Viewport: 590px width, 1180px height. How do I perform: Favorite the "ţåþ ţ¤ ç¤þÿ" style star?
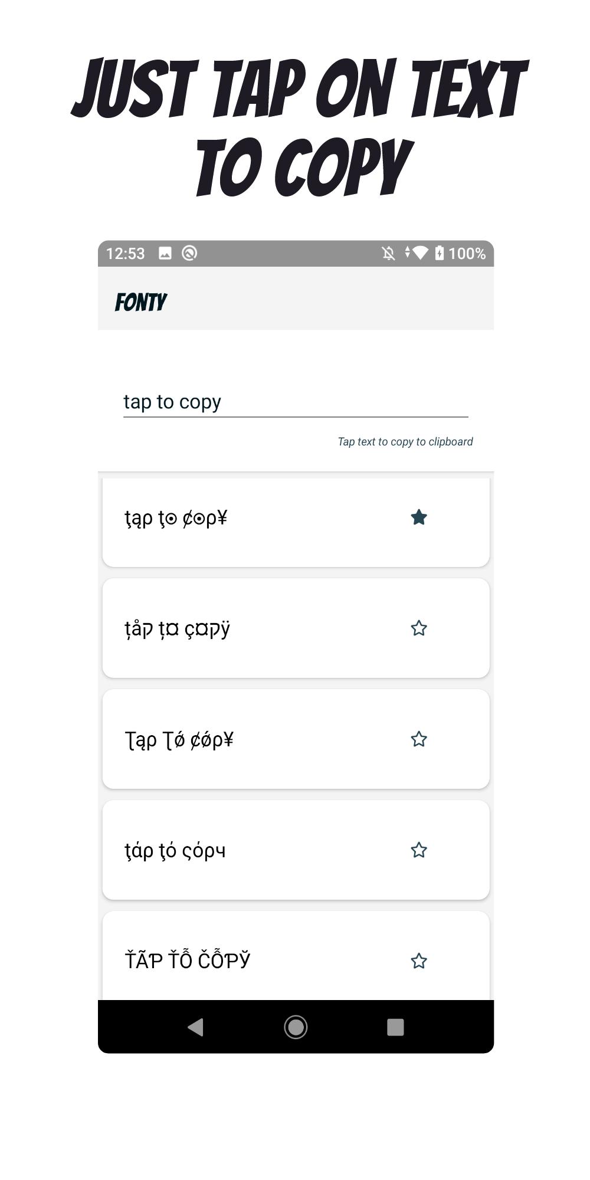point(419,628)
